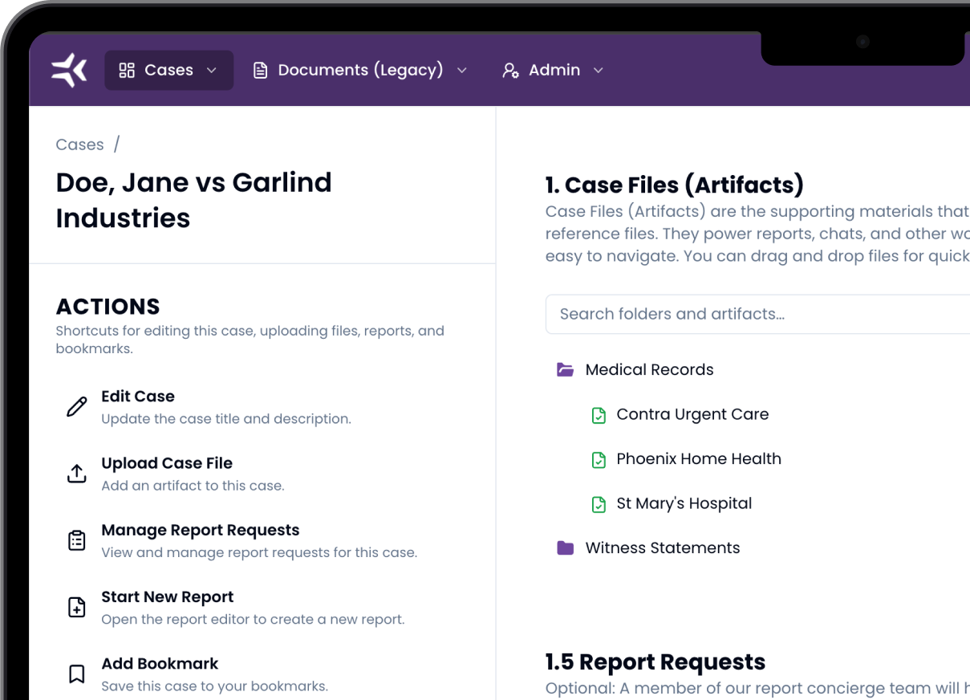
Task: Click the clipboard icon for Manage Report Requests
Action: [x=76, y=540]
